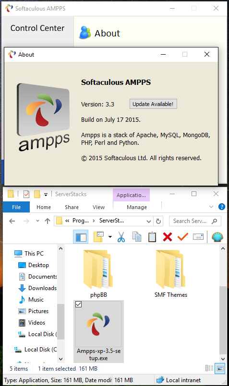Click the orange checkmark Properties icon
The height and width of the screenshot is (386, 229).
182,237
